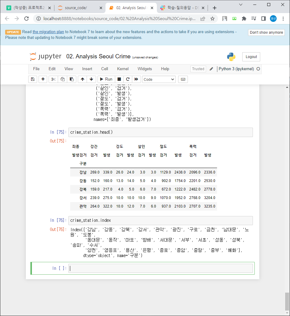Go forward in browser history

tap(17, 19)
